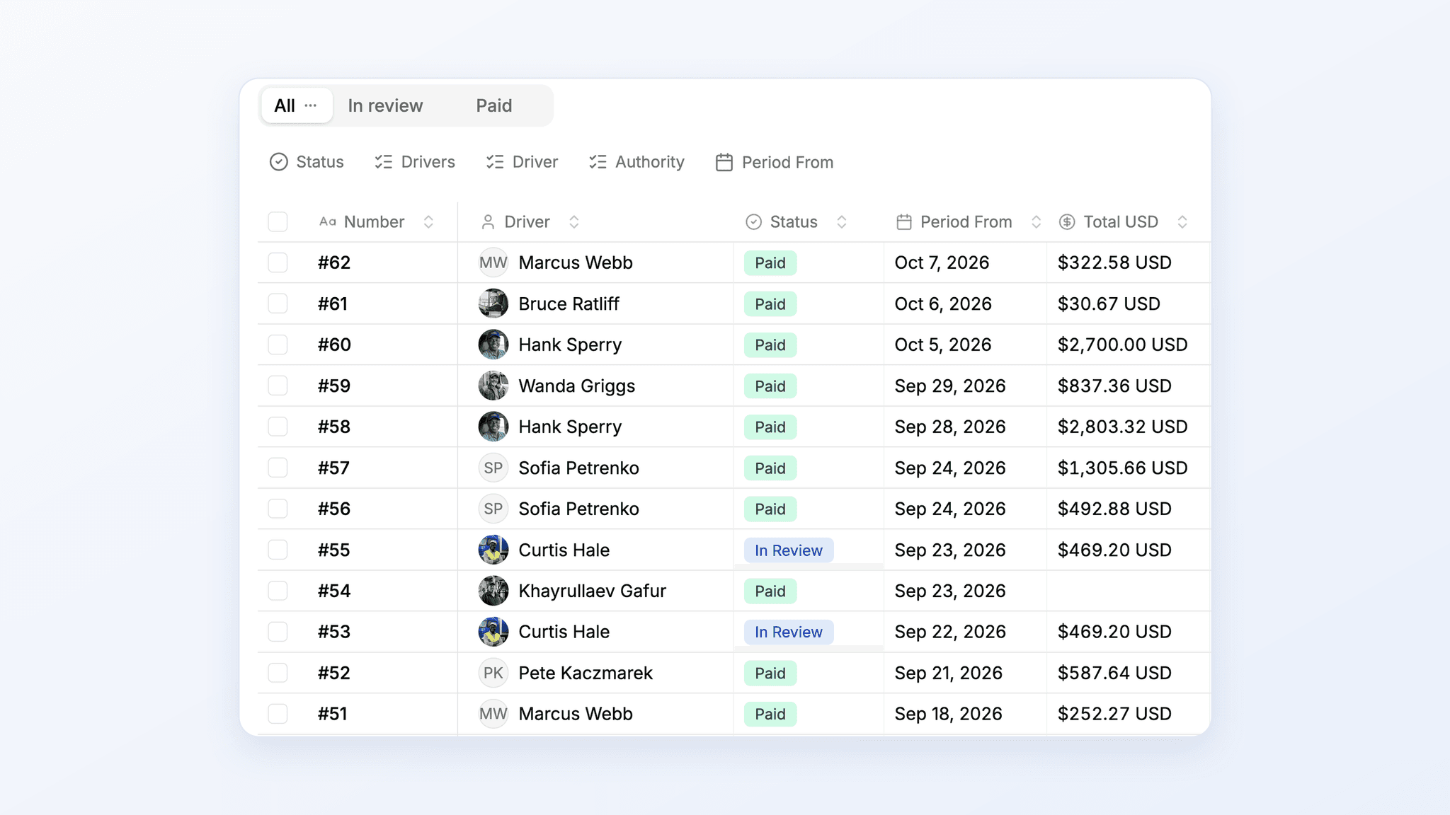The image size is (1450, 815).
Task: Click the SP avatar in row #56
Action: click(493, 509)
